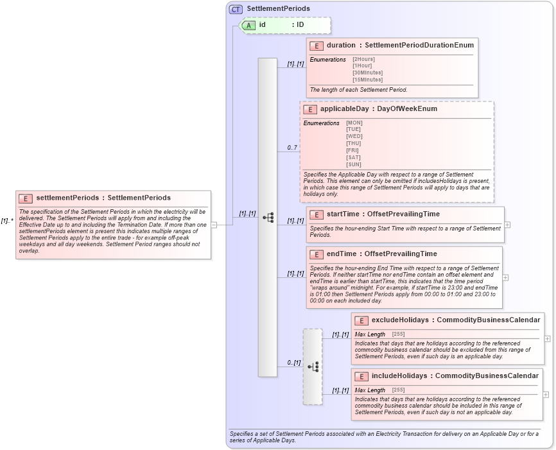Select the main sequence compositor icon

(268, 218)
